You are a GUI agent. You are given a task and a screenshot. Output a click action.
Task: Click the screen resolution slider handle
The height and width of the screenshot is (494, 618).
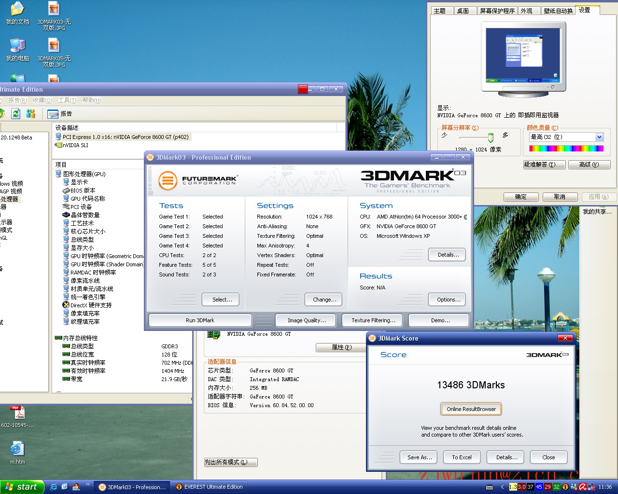(x=491, y=138)
